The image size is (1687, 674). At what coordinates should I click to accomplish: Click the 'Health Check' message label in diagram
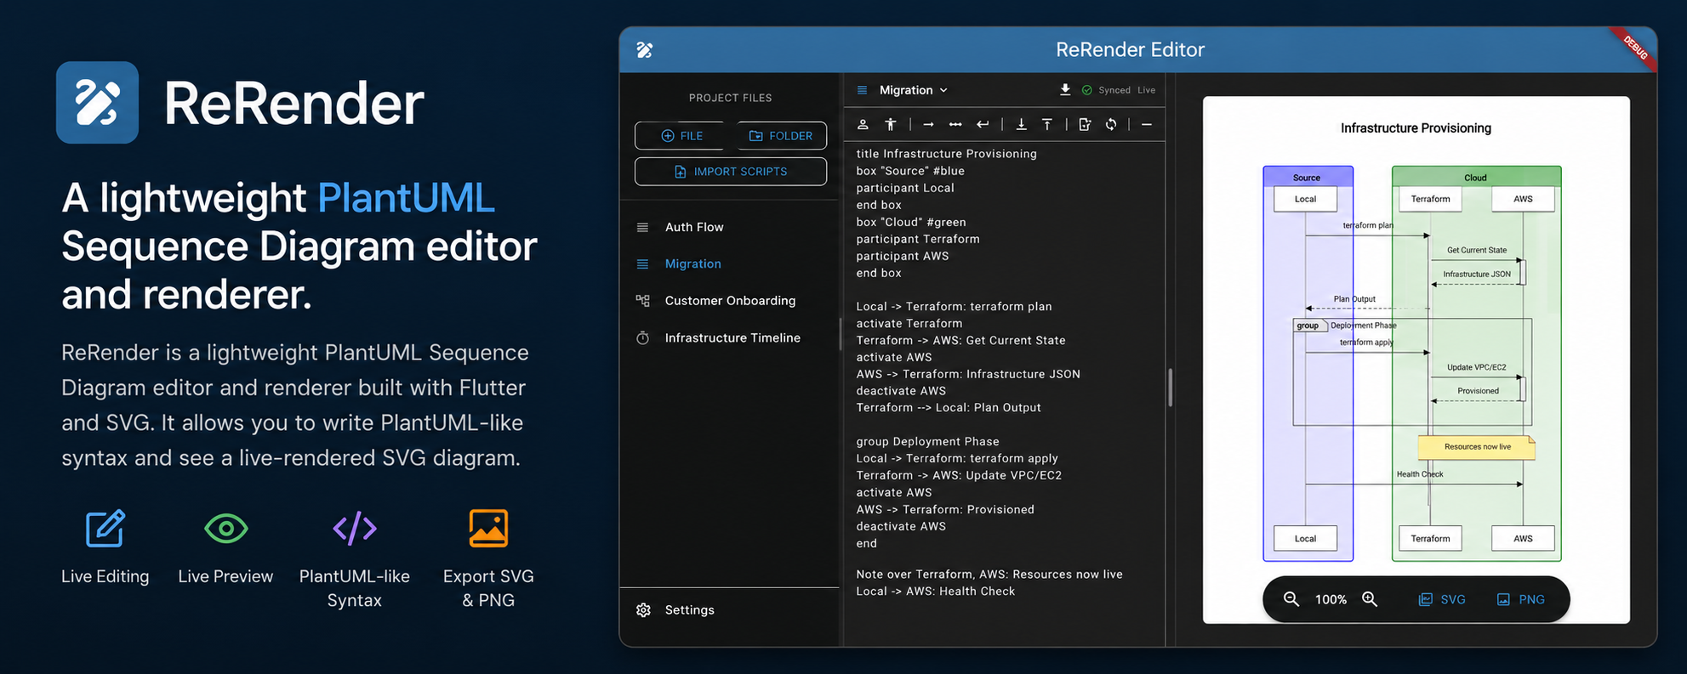point(1420,474)
